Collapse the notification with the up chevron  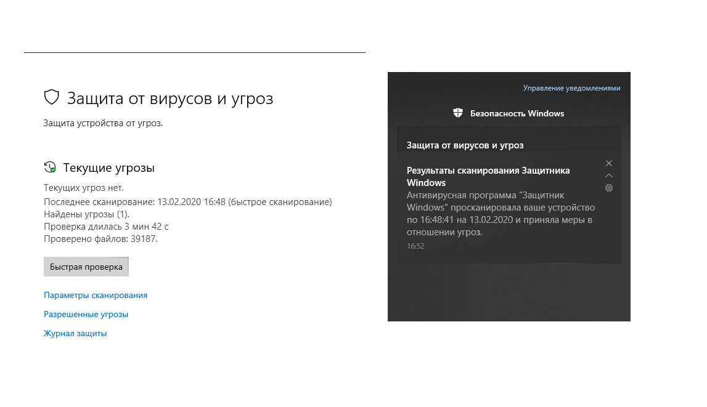pos(609,175)
